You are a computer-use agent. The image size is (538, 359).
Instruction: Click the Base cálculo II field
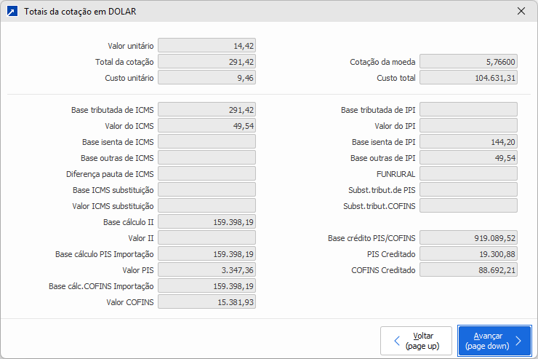[x=206, y=222]
